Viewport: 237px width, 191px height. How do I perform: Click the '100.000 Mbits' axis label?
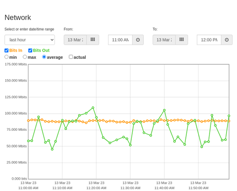pyautogui.click(x=16, y=113)
